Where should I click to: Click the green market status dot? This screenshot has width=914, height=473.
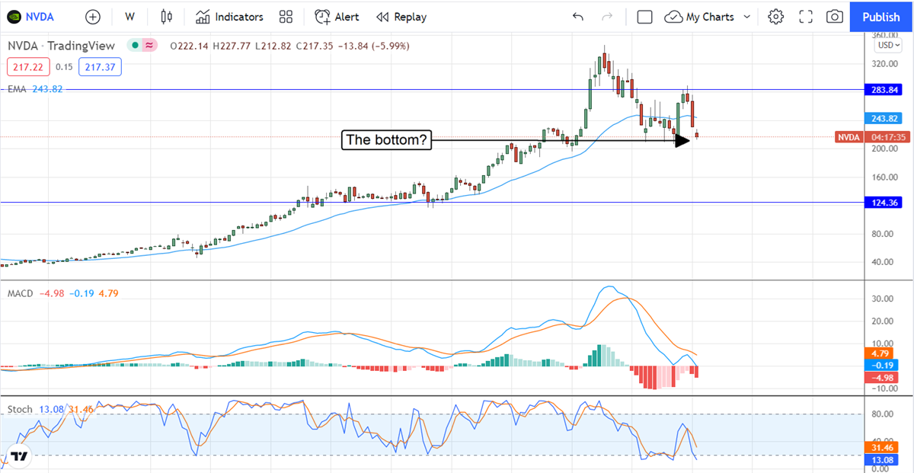click(x=135, y=46)
